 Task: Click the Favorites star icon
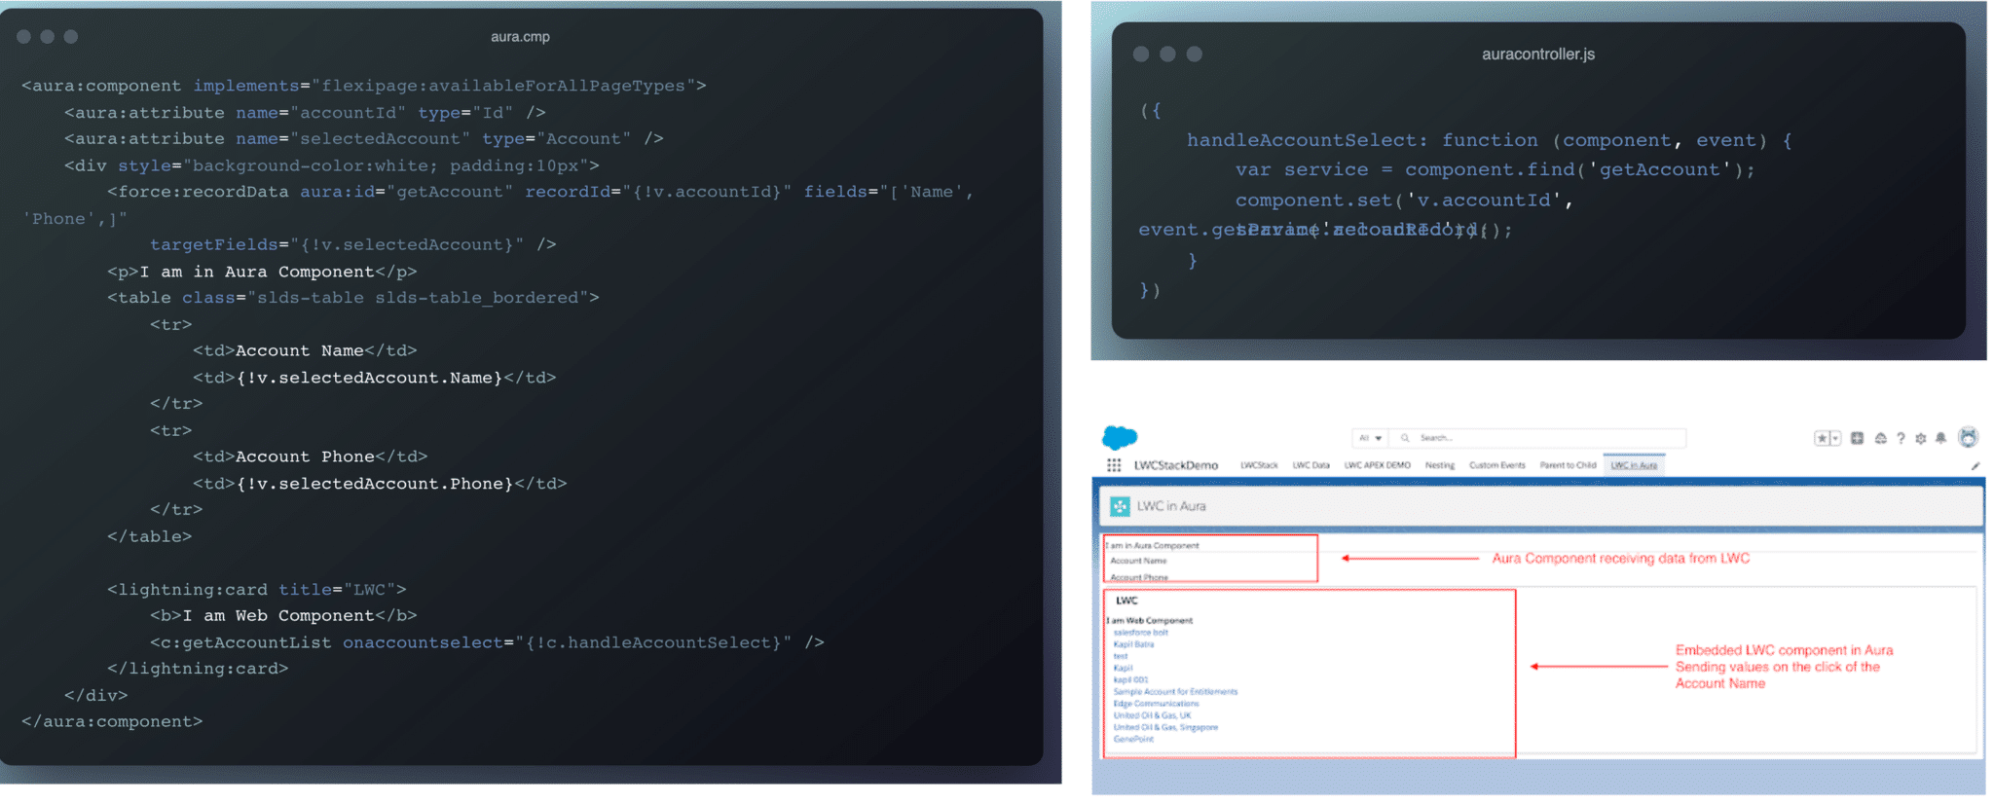1821,438
